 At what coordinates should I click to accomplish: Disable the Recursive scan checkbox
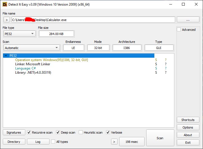click(x=29, y=132)
